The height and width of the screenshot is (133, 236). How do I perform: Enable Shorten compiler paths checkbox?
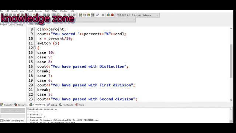pos(1,120)
